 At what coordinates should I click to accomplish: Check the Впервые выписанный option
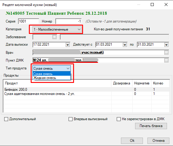70,119
